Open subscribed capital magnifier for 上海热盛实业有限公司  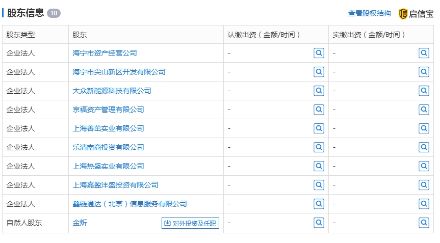(x=319, y=166)
